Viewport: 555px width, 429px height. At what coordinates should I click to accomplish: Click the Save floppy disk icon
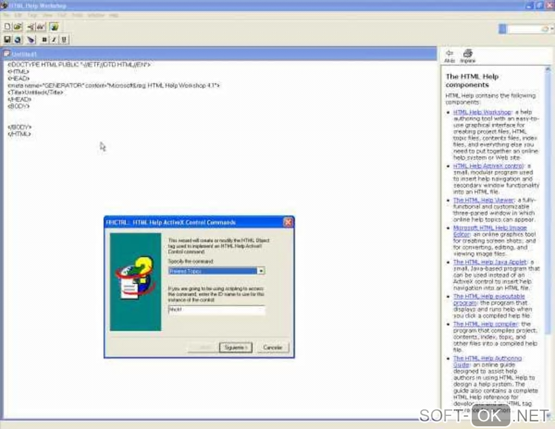point(7,40)
